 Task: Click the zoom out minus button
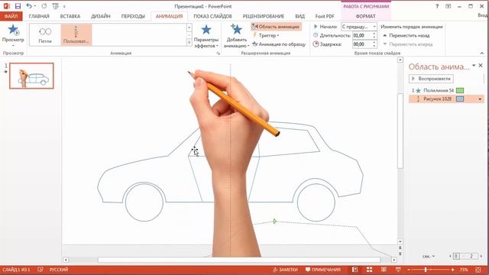tap(409, 270)
